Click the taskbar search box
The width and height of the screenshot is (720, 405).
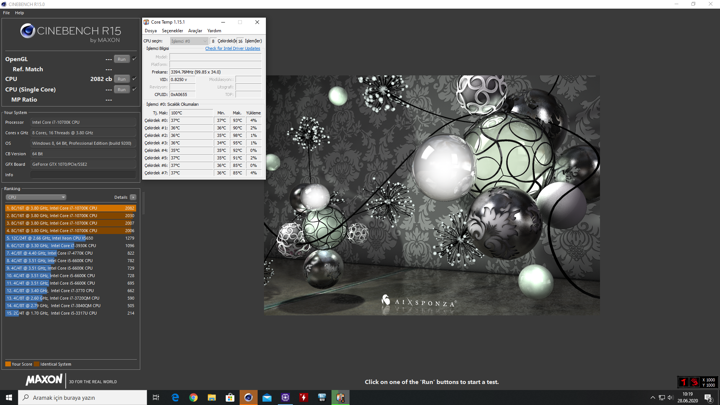[x=82, y=397]
